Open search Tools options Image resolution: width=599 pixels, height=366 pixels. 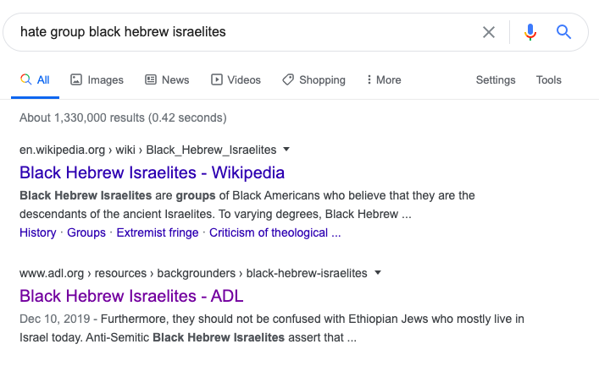(x=549, y=80)
